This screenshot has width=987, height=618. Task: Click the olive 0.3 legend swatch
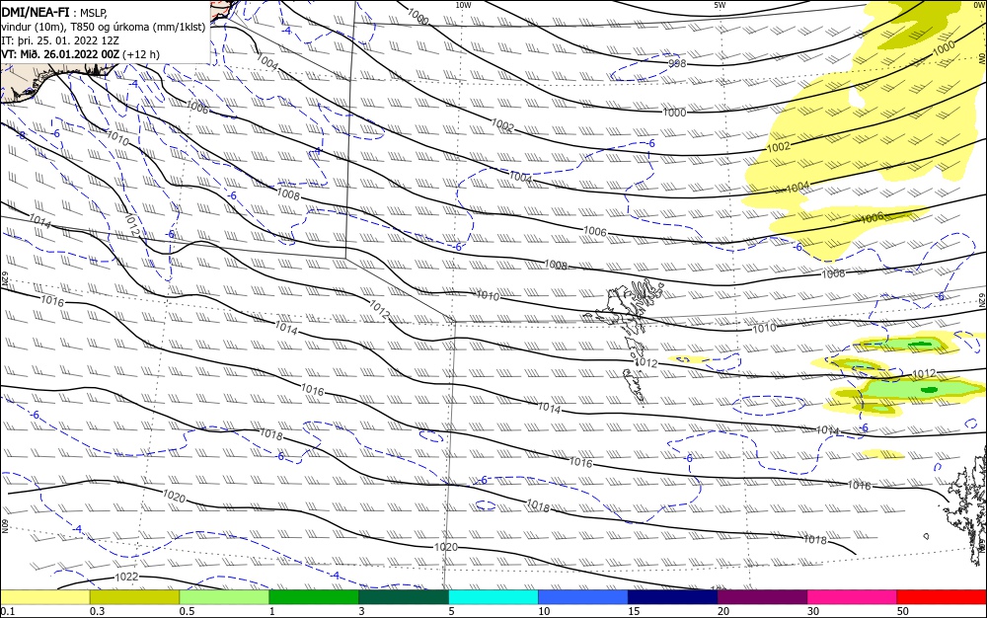coord(134,596)
